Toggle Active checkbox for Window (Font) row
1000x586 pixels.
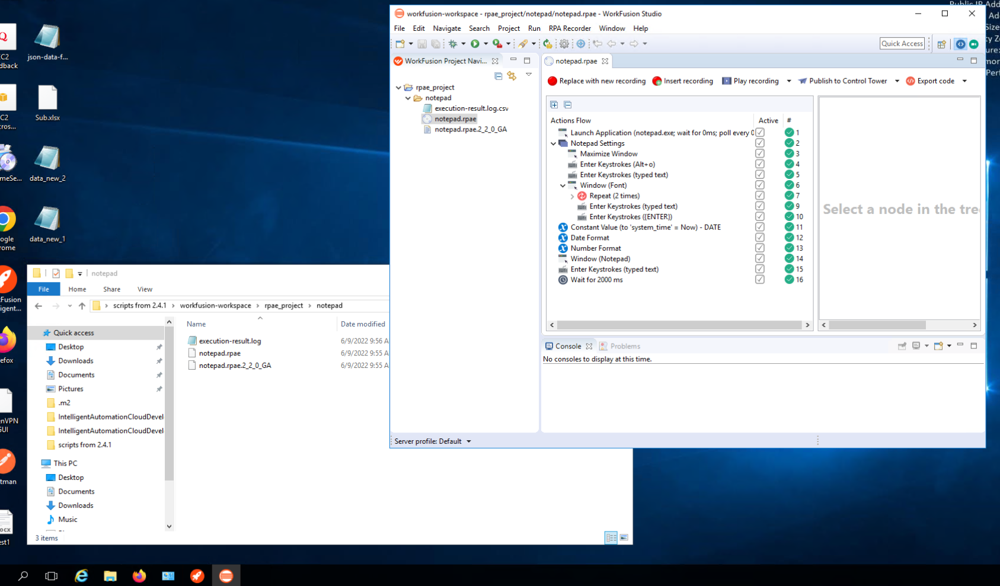pyautogui.click(x=760, y=185)
